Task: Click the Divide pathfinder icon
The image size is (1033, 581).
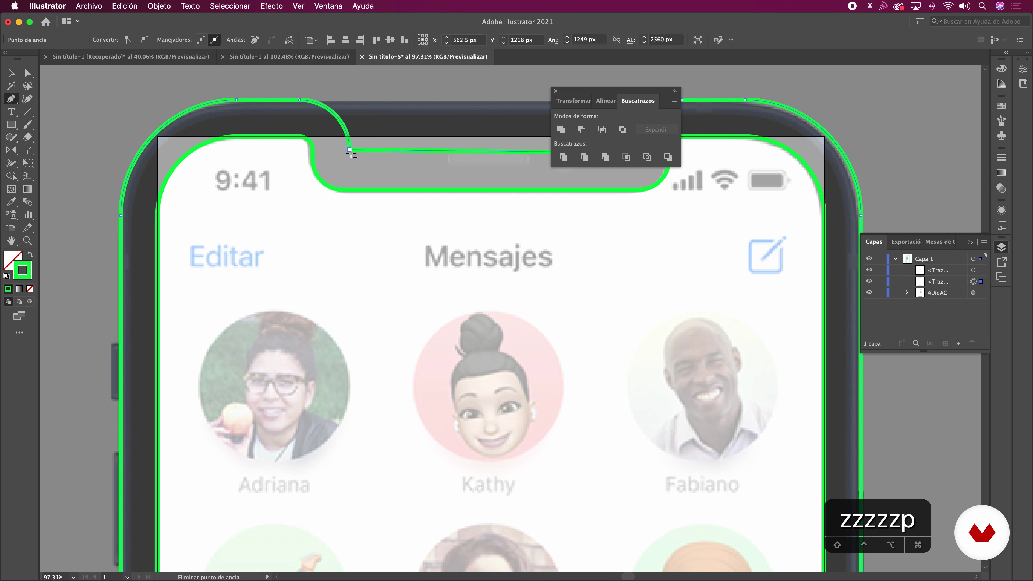Action: tap(563, 157)
